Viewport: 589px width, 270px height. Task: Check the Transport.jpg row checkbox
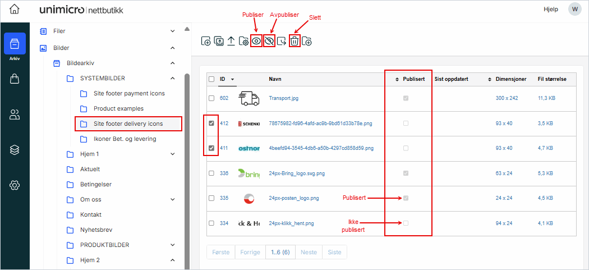click(x=211, y=98)
